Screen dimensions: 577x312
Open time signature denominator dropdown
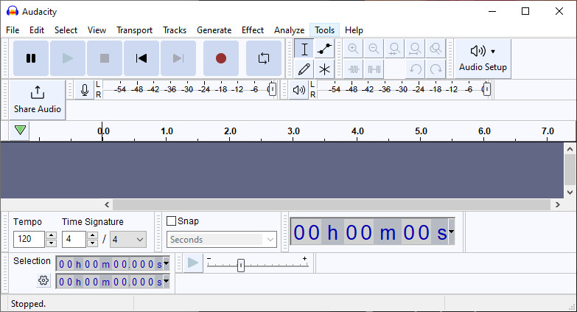point(127,240)
